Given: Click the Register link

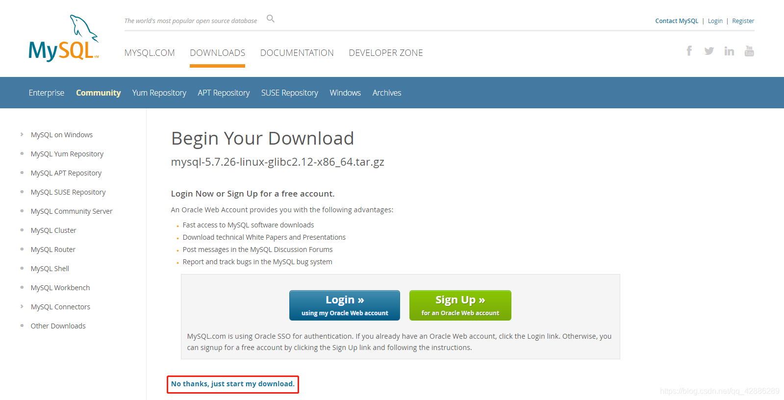Looking at the screenshot, I should [743, 21].
